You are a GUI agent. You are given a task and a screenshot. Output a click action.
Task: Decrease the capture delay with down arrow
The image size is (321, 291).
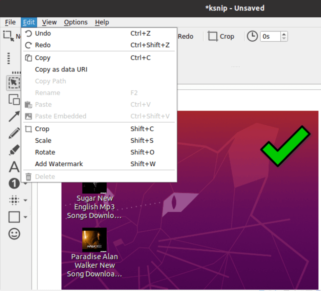tap(284, 39)
